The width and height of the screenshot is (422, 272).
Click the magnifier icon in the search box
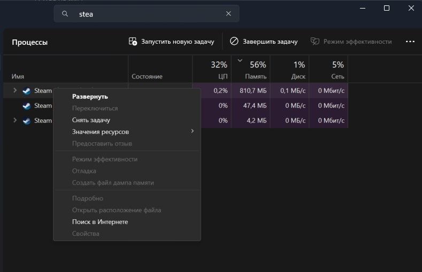pyautogui.click(x=65, y=14)
